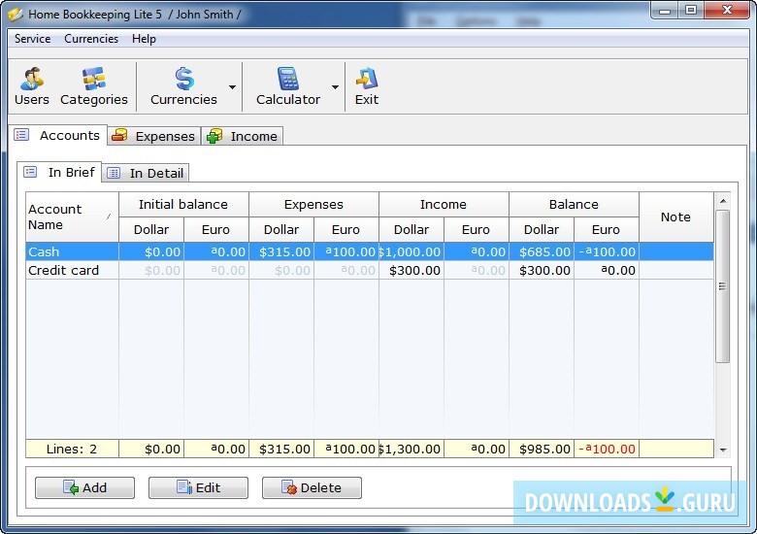The image size is (757, 534).
Task: Click Credit card income value $300.00
Action: [x=415, y=270]
